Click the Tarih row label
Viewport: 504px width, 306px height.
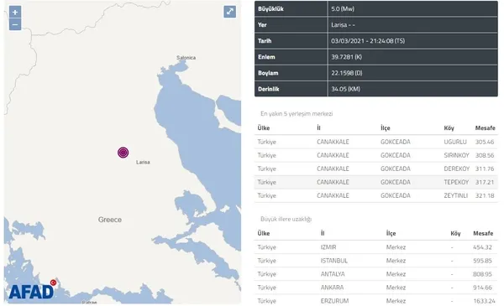[x=265, y=41]
